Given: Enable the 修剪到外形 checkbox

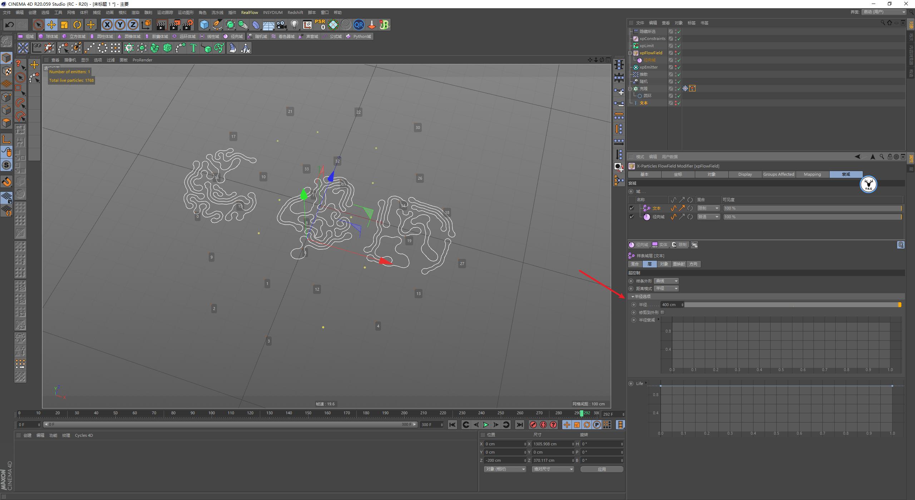Looking at the screenshot, I should click(662, 312).
